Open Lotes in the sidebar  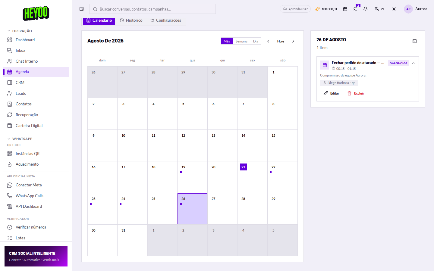pyautogui.click(x=36, y=238)
